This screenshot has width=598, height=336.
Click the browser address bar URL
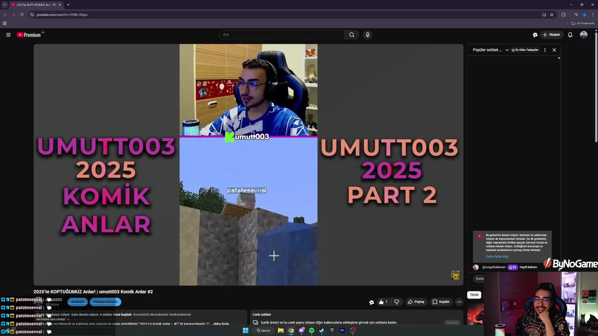[62, 14]
